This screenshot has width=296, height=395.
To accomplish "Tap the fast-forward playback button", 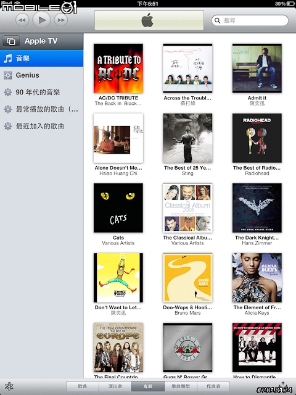I will click(61, 20).
